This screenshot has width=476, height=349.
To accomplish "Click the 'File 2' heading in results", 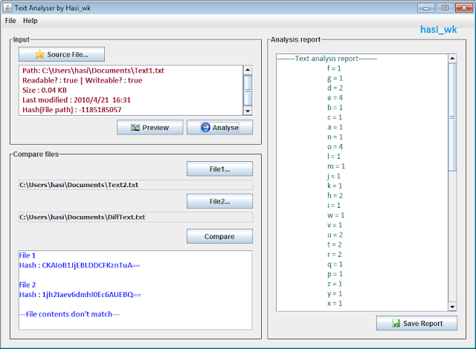I will point(28,285).
